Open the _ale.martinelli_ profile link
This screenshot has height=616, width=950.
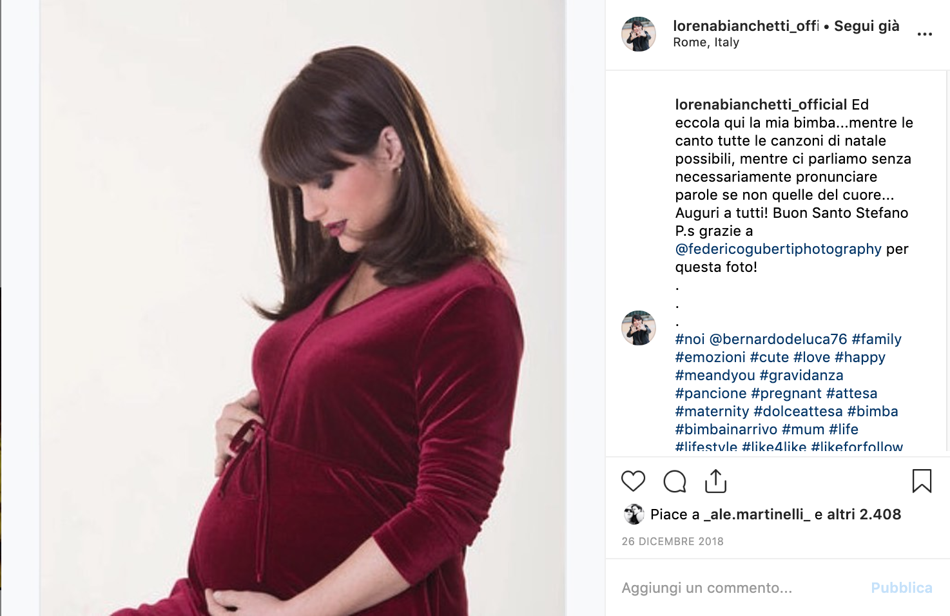757,514
